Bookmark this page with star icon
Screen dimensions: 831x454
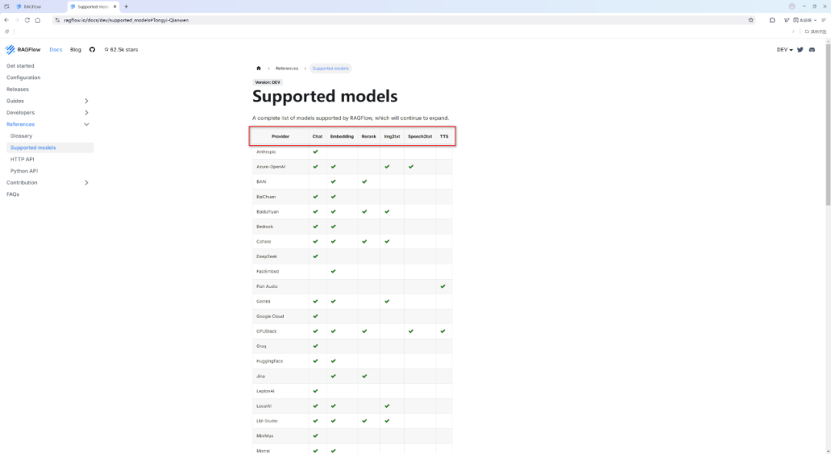[x=751, y=20]
